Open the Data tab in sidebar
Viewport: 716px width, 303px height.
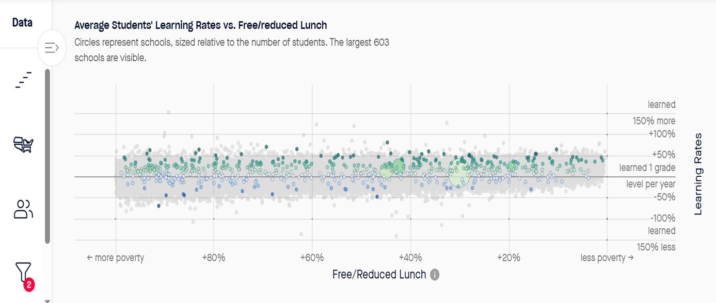tap(22, 23)
